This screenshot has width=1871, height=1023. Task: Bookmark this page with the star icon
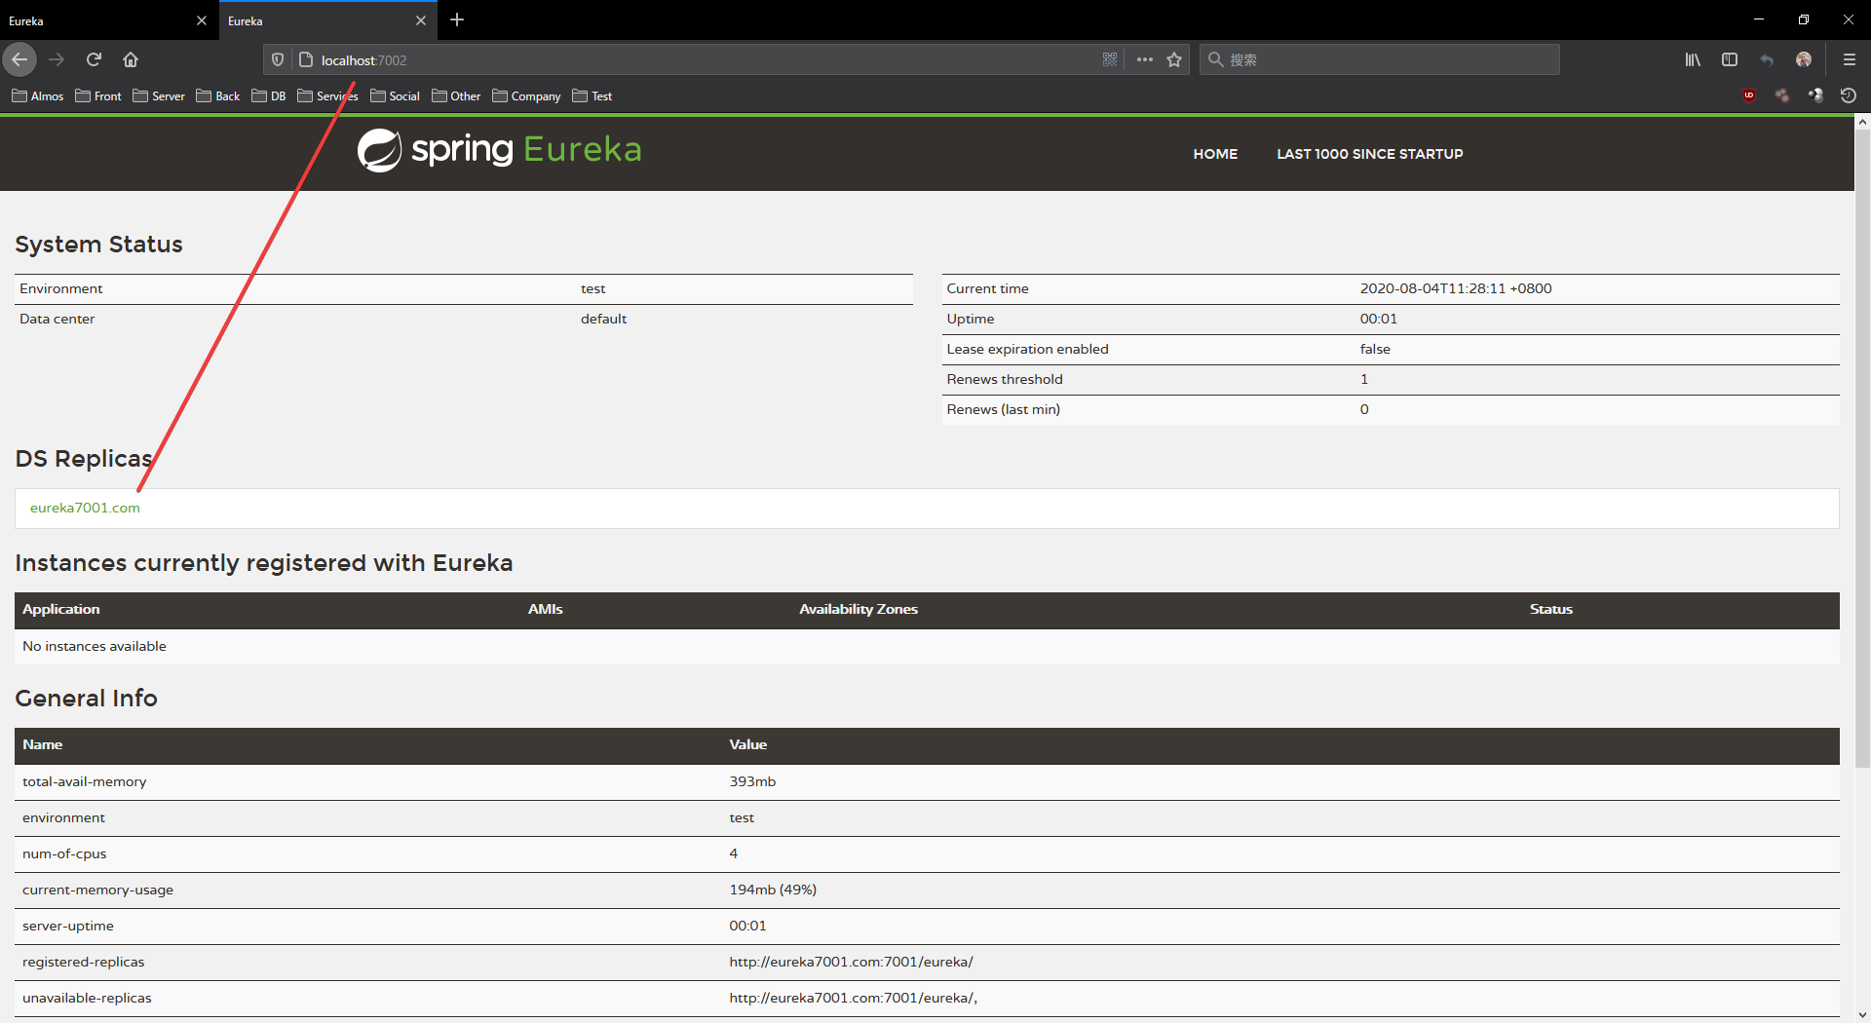tap(1174, 59)
